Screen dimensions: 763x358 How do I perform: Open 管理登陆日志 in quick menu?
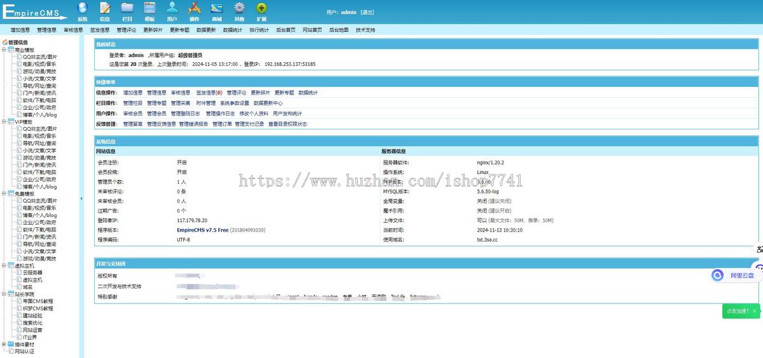[185, 114]
